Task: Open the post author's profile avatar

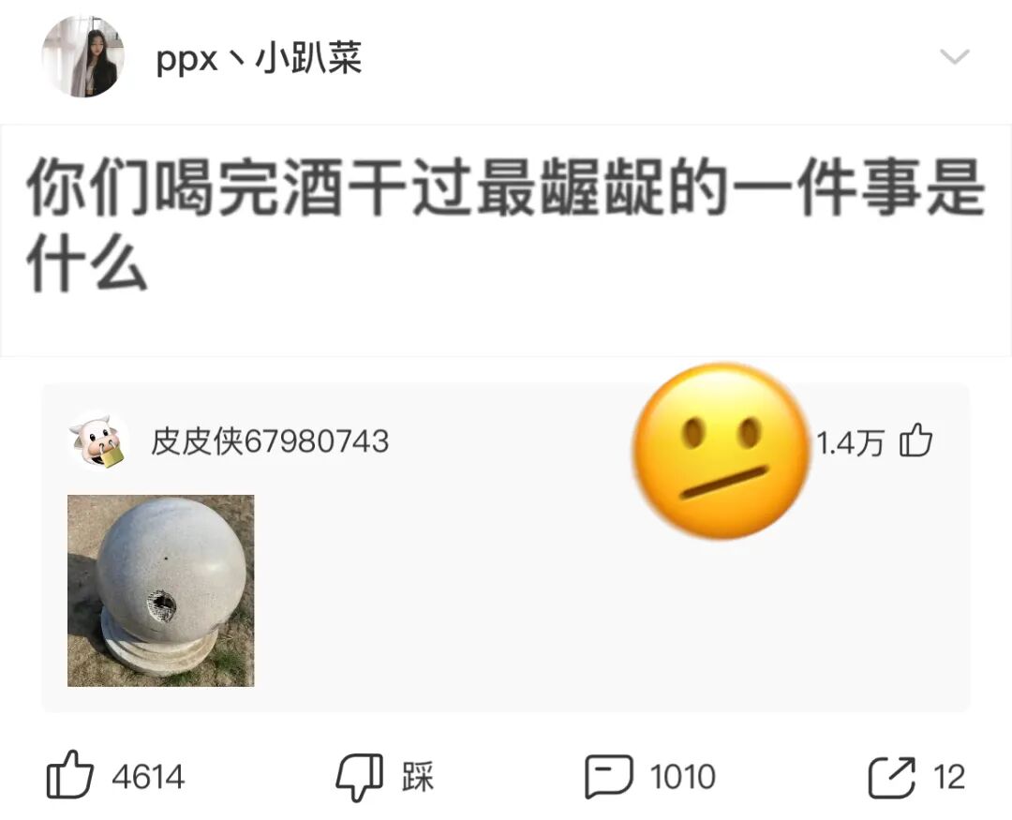Action: coord(83,57)
